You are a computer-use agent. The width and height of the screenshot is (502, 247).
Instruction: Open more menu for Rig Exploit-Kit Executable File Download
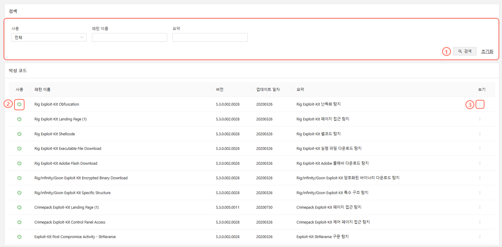click(x=480, y=149)
